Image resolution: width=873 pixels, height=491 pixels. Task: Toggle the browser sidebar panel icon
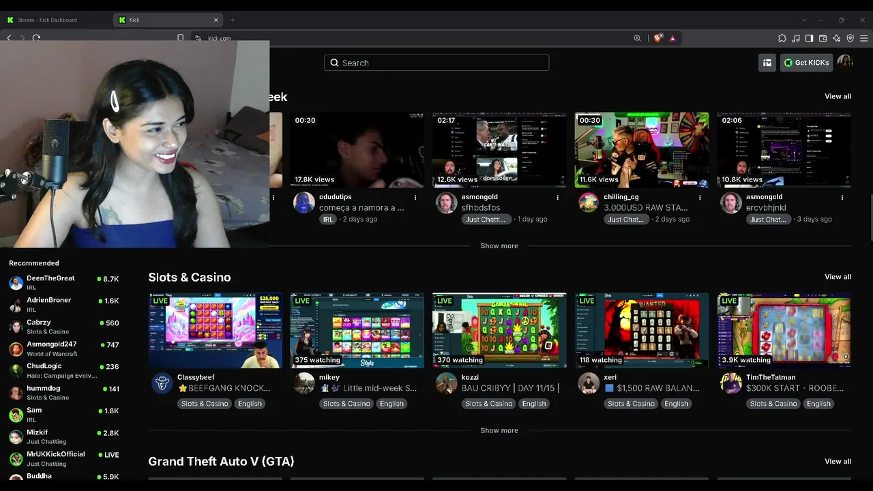pyautogui.click(x=809, y=38)
